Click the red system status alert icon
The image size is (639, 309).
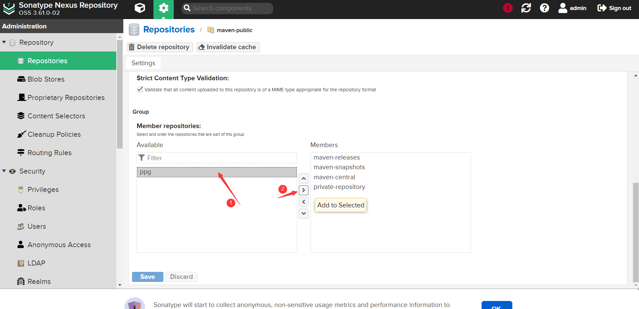click(x=508, y=8)
